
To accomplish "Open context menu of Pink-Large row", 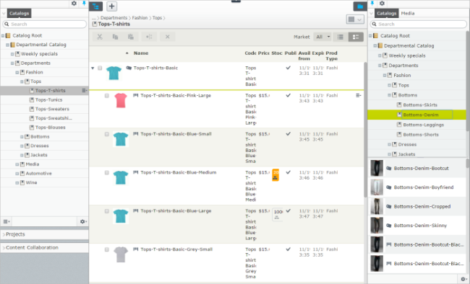I will point(358,95).
